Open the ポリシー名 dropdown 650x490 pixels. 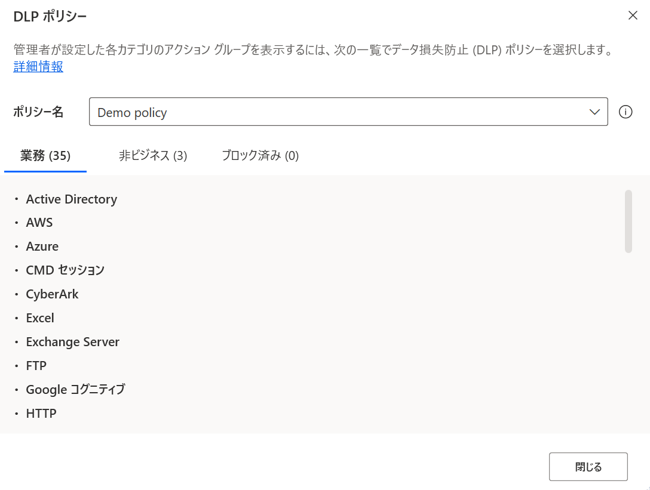point(348,112)
